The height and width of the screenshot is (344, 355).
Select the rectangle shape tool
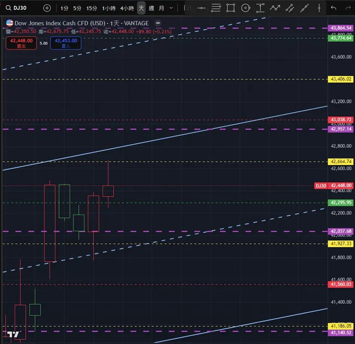click(231, 8)
